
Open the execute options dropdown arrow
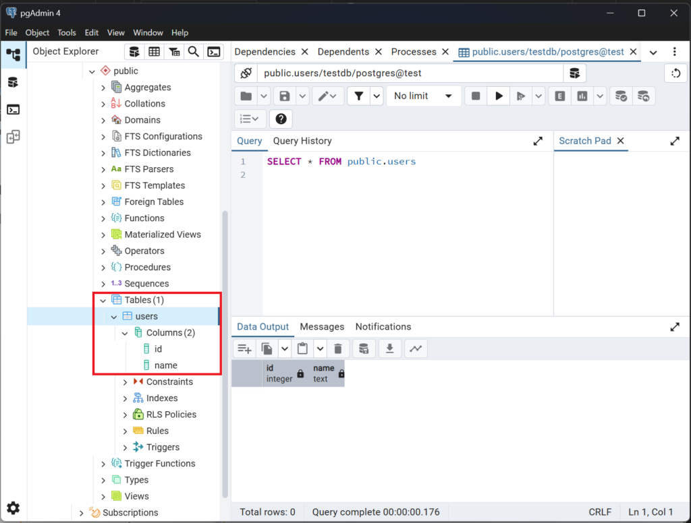(x=538, y=96)
